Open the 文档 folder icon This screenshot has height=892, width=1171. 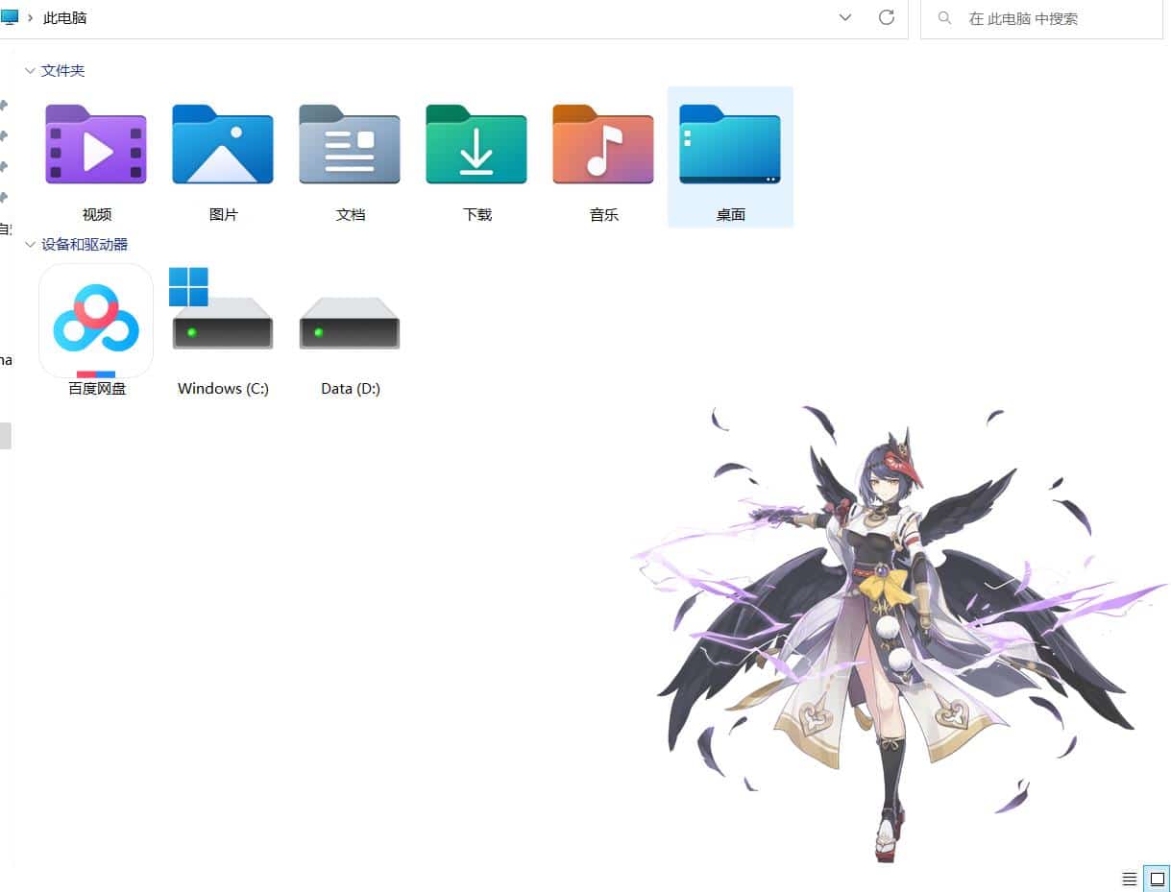[x=350, y=144]
